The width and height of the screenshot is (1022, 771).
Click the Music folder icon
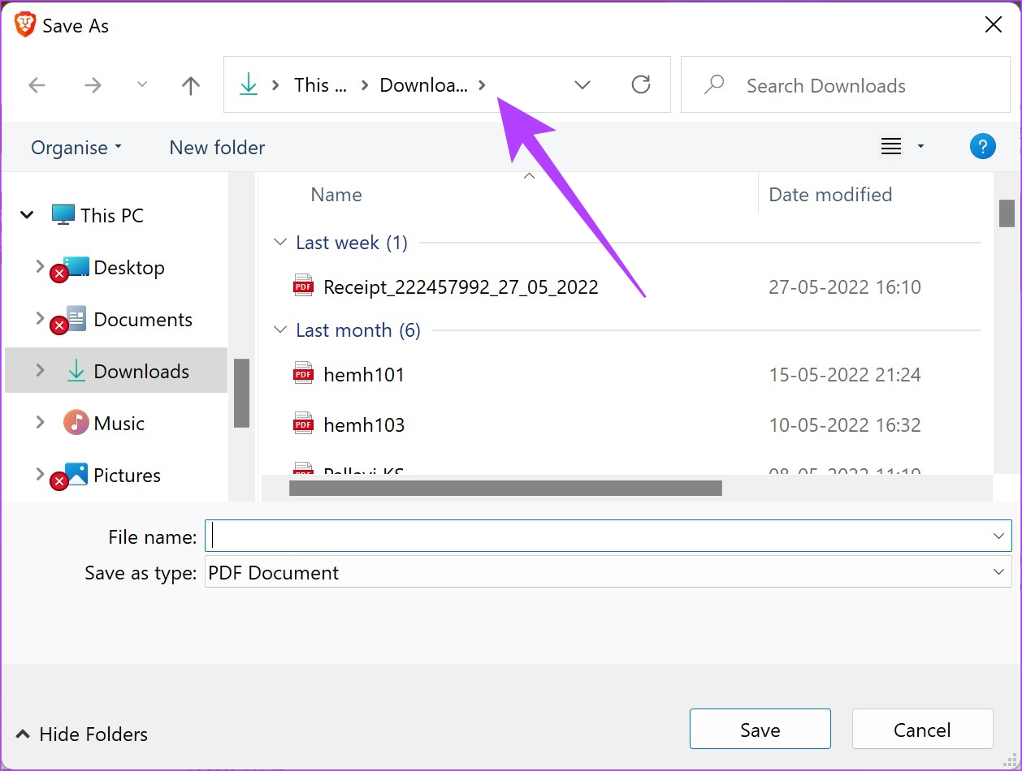75,422
